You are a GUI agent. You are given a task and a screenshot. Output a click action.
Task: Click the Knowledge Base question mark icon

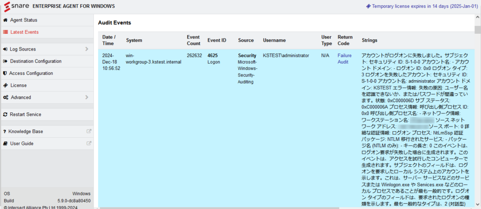pos(5,132)
